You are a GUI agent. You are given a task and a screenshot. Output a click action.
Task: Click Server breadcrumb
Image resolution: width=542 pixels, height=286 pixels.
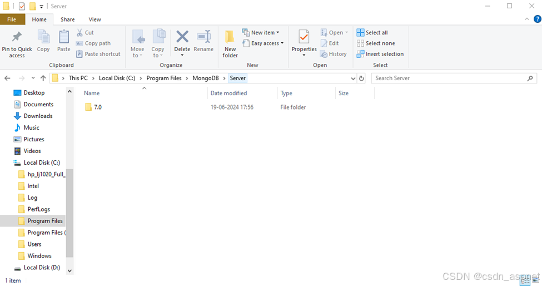(x=238, y=78)
